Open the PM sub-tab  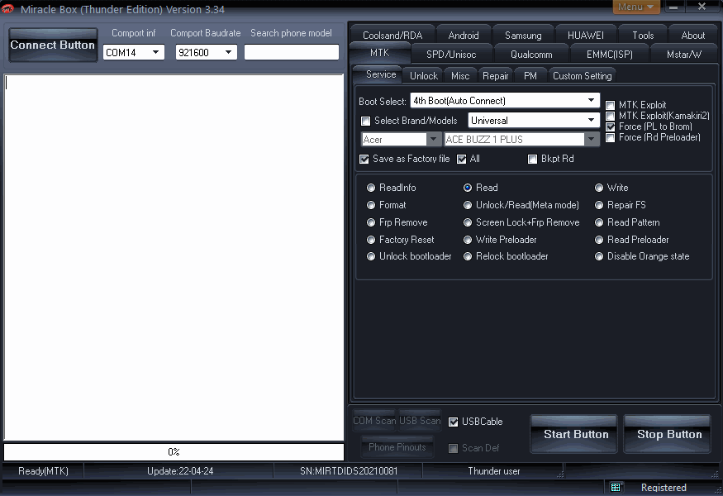pyautogui.click(x=530, y=76)
